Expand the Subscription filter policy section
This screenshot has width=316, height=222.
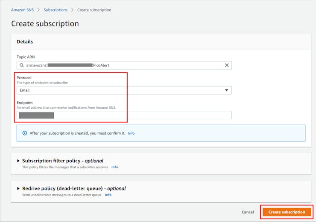[18, 161]
